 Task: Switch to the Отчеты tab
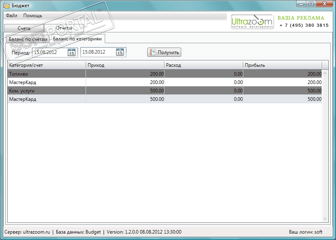tap(64, 28)
